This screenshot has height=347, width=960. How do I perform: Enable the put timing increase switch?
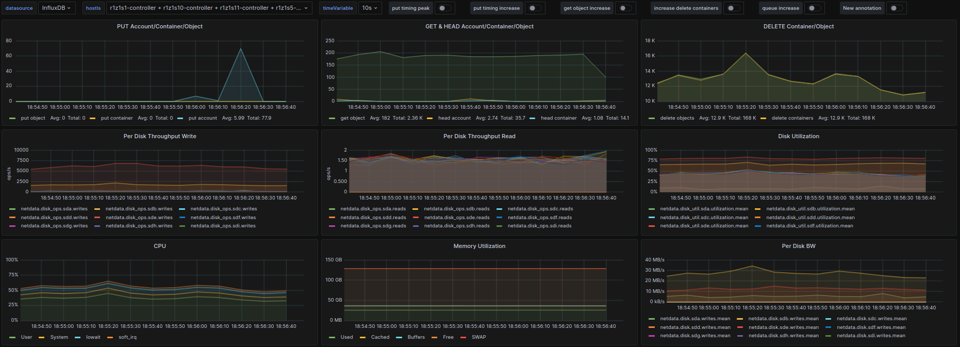[535, 8]
